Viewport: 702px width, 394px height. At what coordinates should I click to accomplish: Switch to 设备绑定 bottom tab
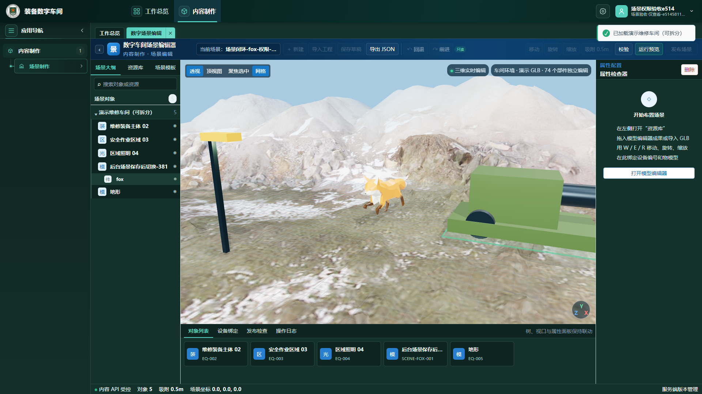(228, 331)
